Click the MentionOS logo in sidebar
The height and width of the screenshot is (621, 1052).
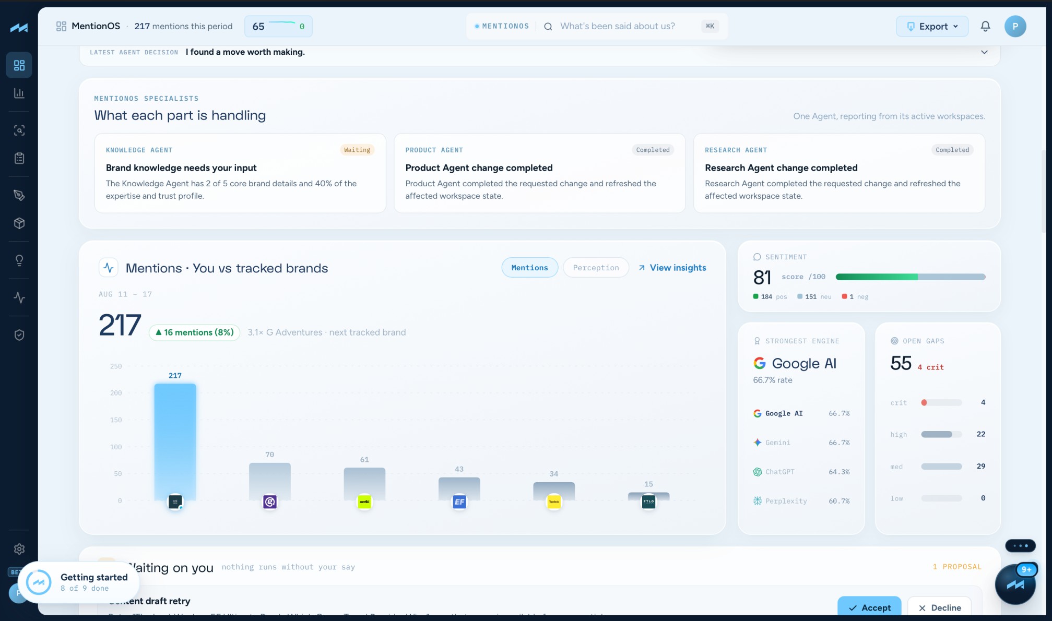pos(19,28)
